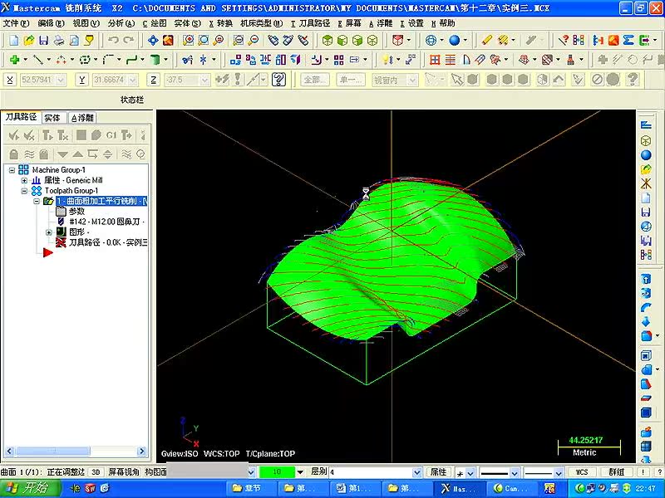Screen dimensions: 665x498
Task: Toggle the 3D mode button in status bar
Action: [x=96, y=472]
